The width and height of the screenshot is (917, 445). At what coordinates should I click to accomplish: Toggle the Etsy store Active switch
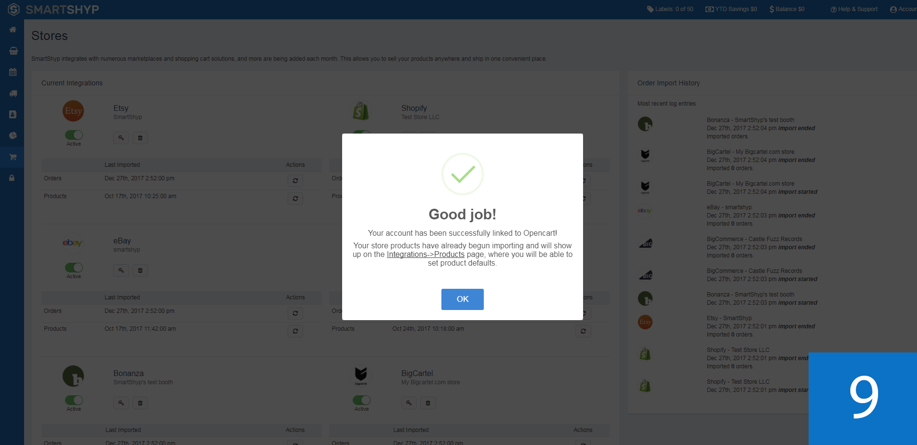(x=74, y=135)
